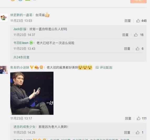The width and height of the screenshot is (150, 140).
Task: Reply to 进击的咸鱼少女's comment at 14:25
Action: click(x=127, y=132)
